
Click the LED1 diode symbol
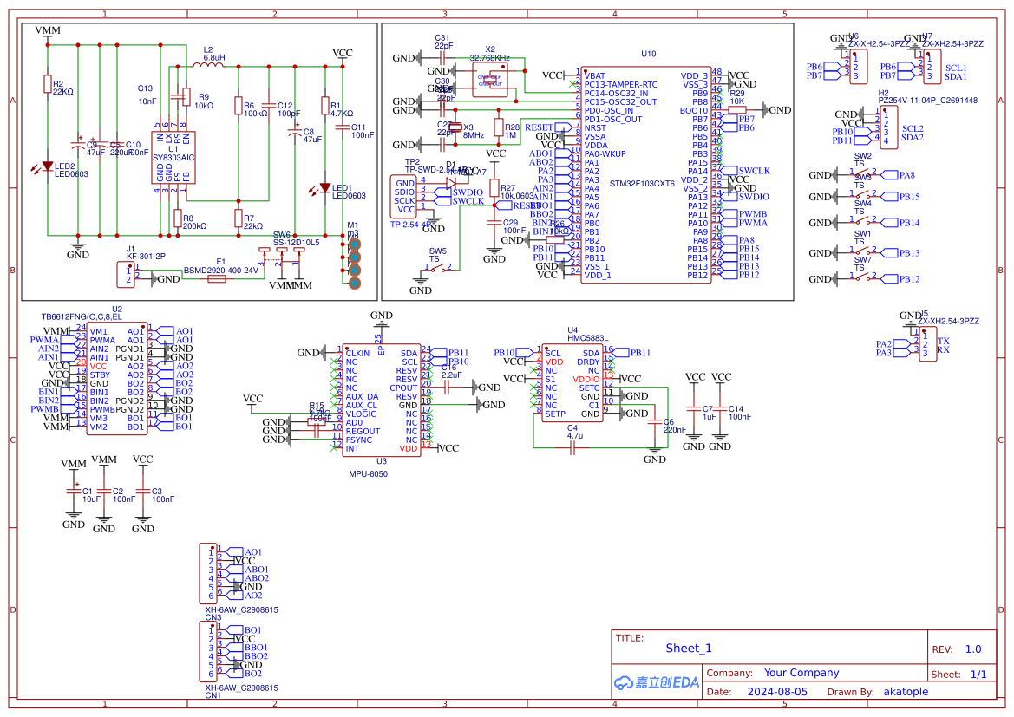pos(324,188)
